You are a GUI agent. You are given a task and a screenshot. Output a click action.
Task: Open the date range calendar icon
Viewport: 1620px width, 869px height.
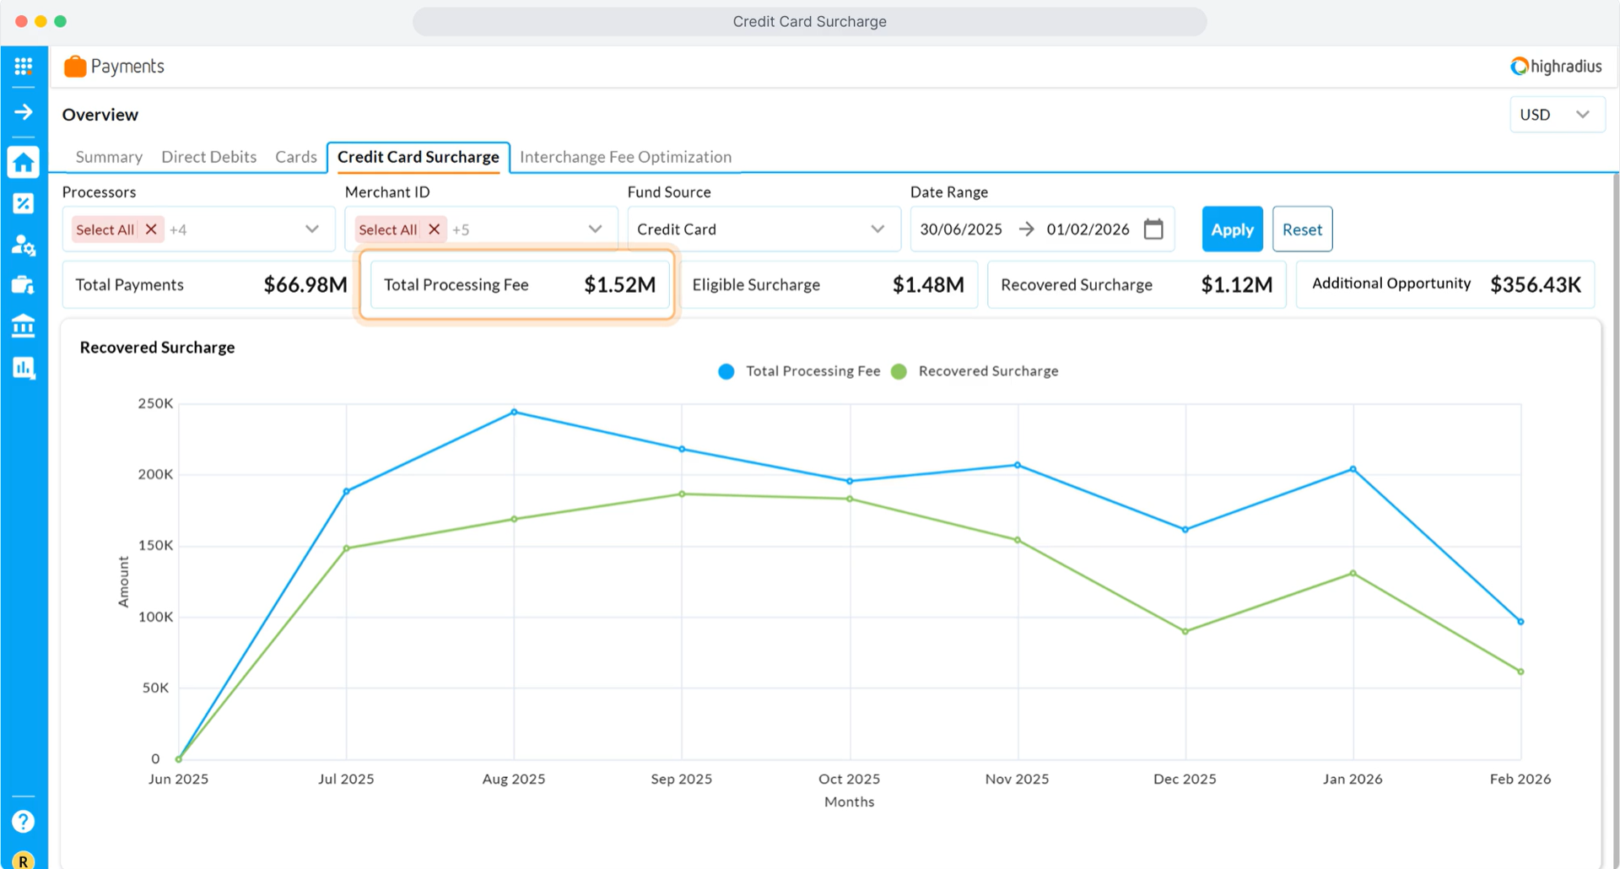pos(1153,229)
